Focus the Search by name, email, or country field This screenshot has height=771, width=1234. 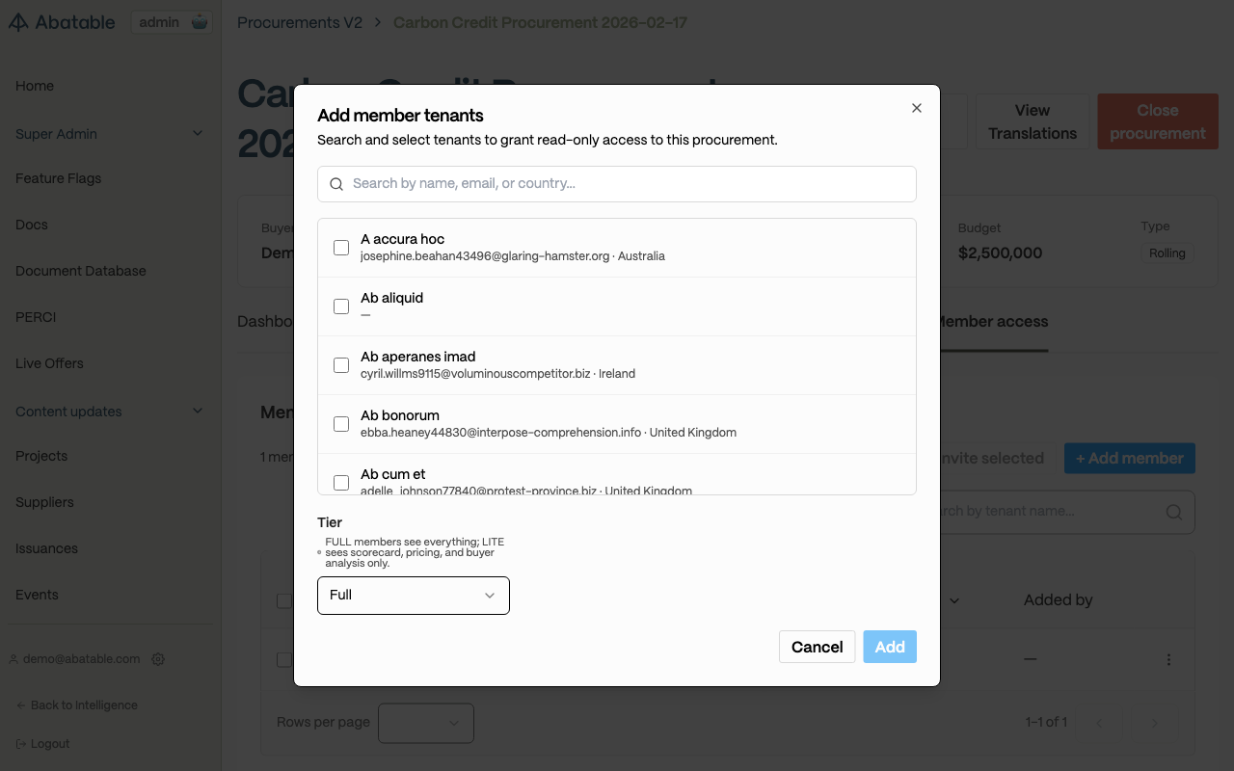coord(617,184)
